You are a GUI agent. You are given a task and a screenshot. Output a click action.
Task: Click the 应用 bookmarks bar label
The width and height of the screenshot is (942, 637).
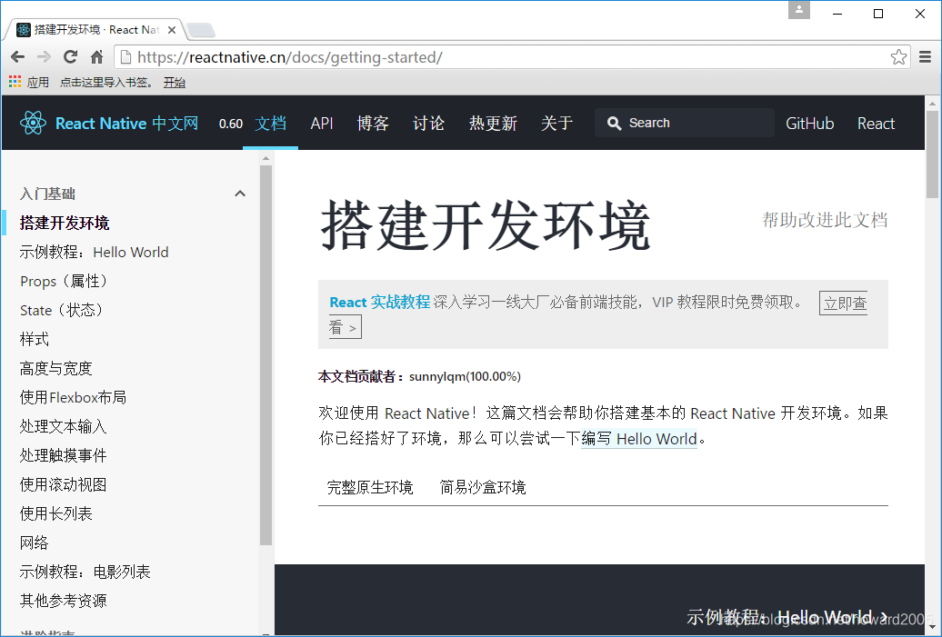38,83
